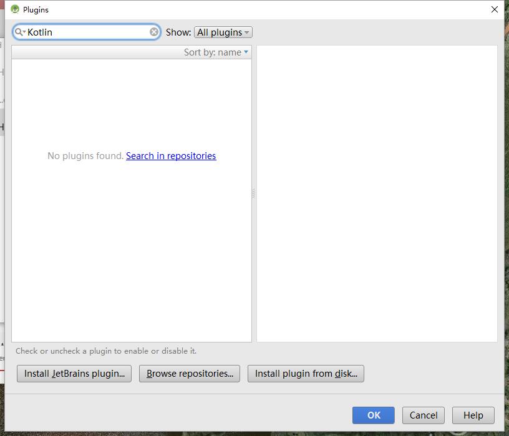Follow the Search in repositories link
This screenshot has height=436, width=509.
click(x=171, y=156)
